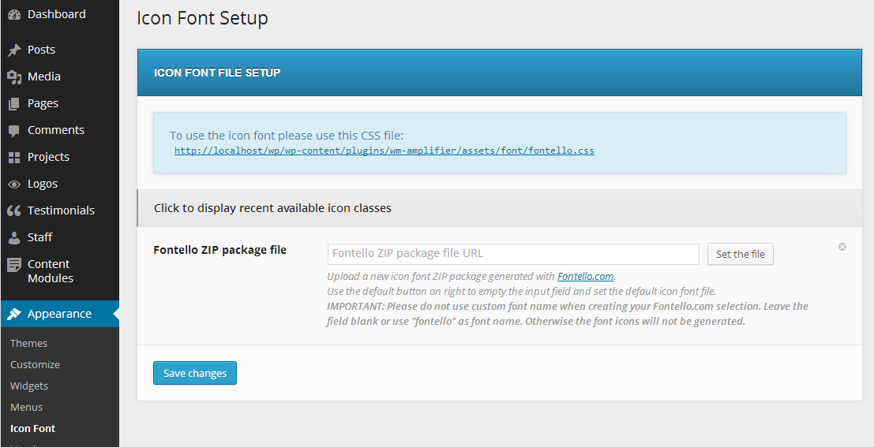Click the Media library icon
Viewport: 874px width, 447px height.
click(x=14, y=76)
